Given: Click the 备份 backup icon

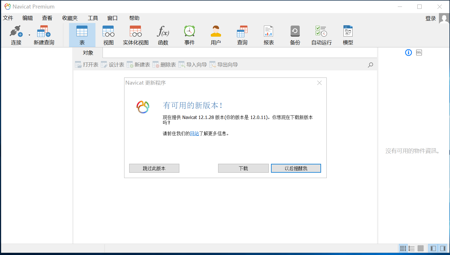Looking at the screenshot, I should (295, 31).
